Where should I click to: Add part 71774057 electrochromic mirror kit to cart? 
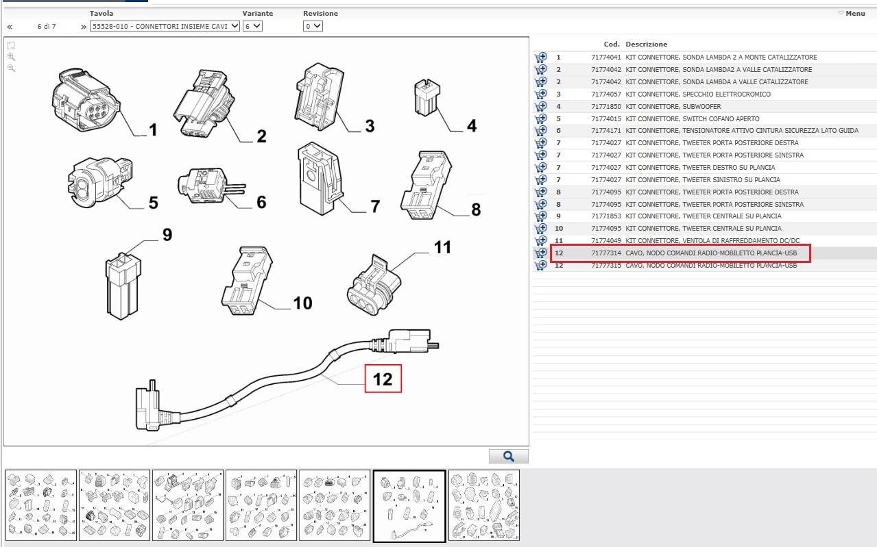tap(540, 94)
